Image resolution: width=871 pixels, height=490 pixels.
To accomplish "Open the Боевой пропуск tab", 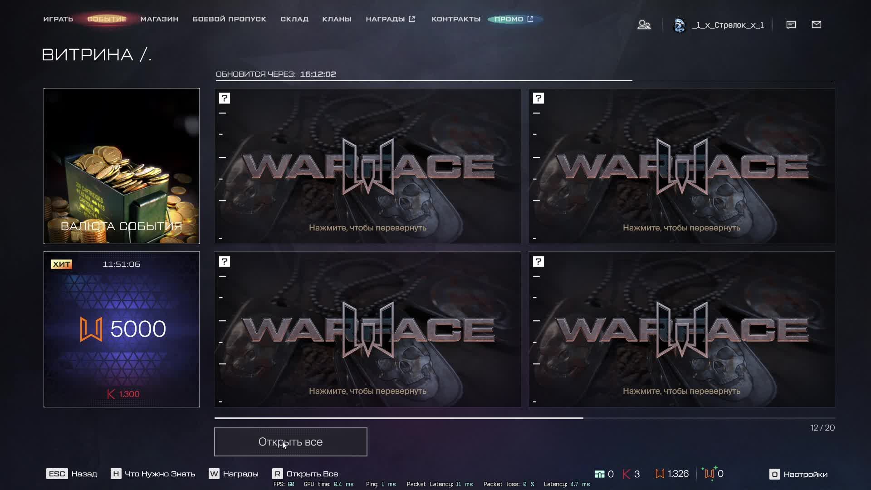I will (x=229, y=19).
